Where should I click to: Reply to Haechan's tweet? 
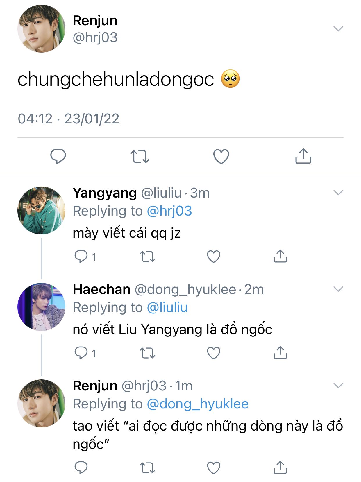click(x=81, y=353)
